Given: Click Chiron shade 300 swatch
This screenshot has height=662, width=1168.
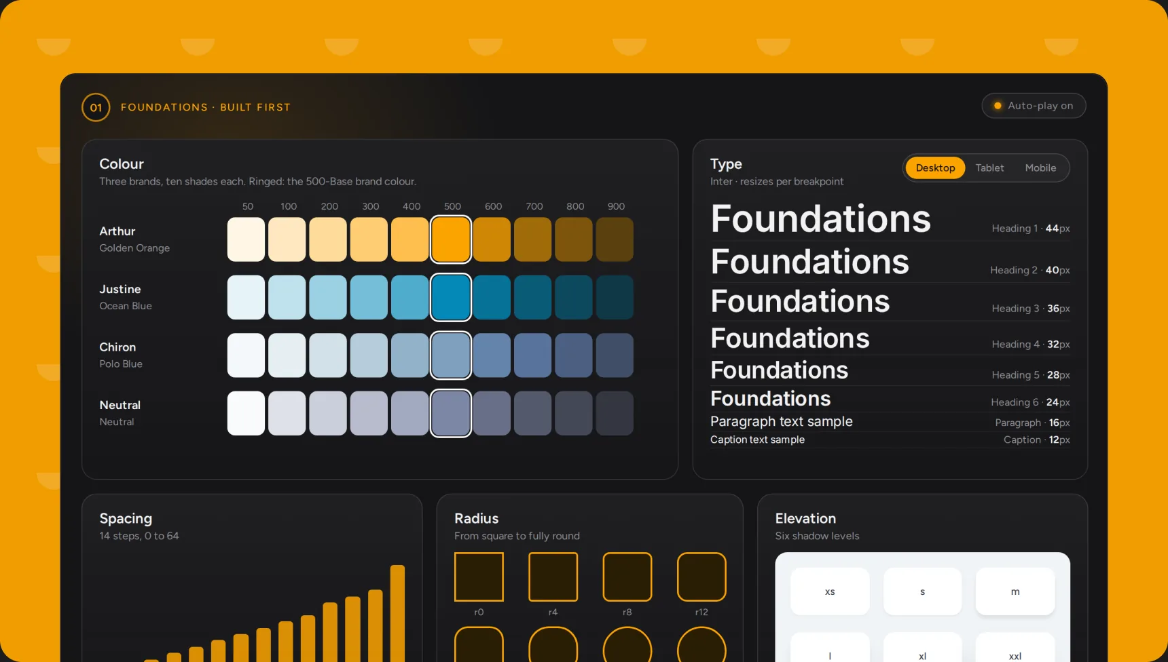Looking at the screenshot, I should tap(369, 355).
